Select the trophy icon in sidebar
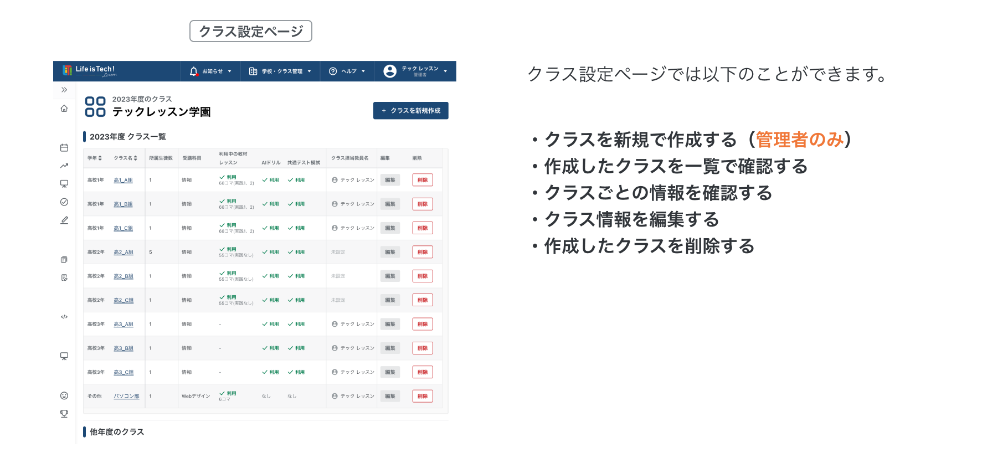This screenshot has width=1008, height=463. tap(64, 414)
